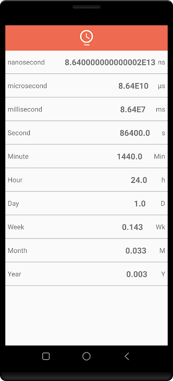Edit the microsecond value 8.64E10
Viewport: 173px width, 381px height.
pyautogui.click(x=133, y=86)
